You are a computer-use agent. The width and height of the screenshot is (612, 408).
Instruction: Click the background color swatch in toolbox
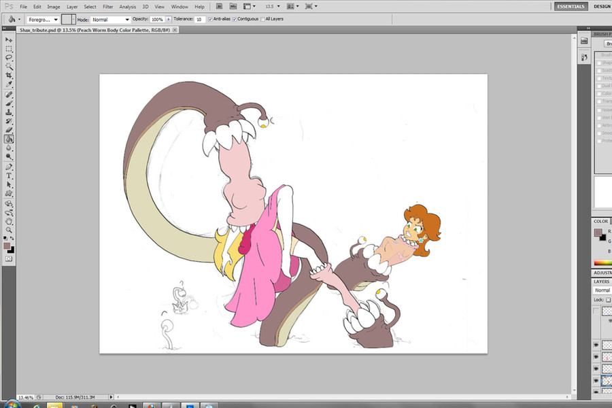[x=12, y=250]
